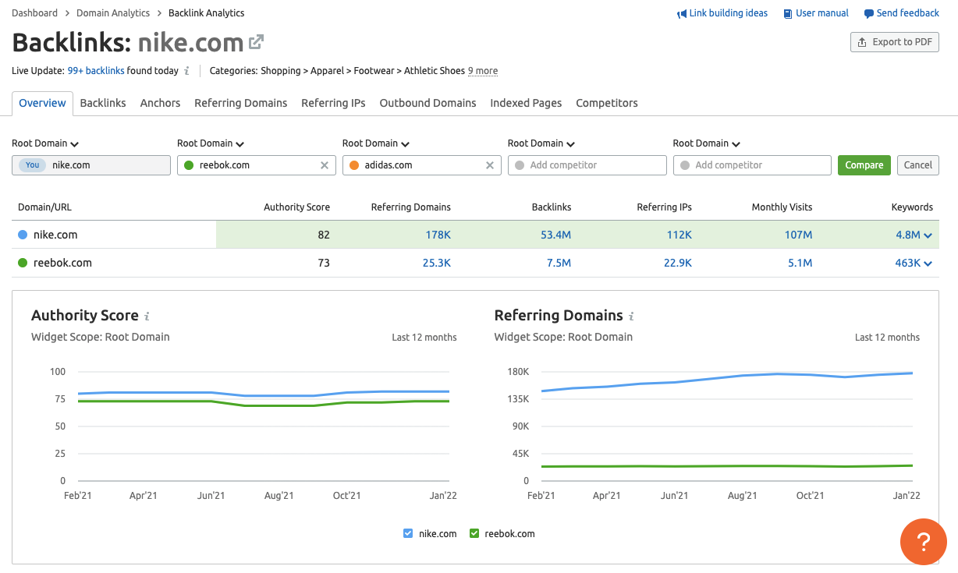The width and height of the screenshot is (958, 573).
Task: Click the last Add competitor field
Action: 753,165
